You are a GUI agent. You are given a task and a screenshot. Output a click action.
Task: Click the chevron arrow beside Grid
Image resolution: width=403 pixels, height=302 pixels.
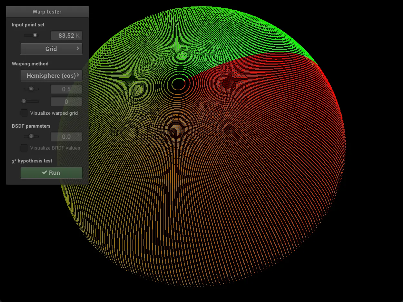pos(78,48)
